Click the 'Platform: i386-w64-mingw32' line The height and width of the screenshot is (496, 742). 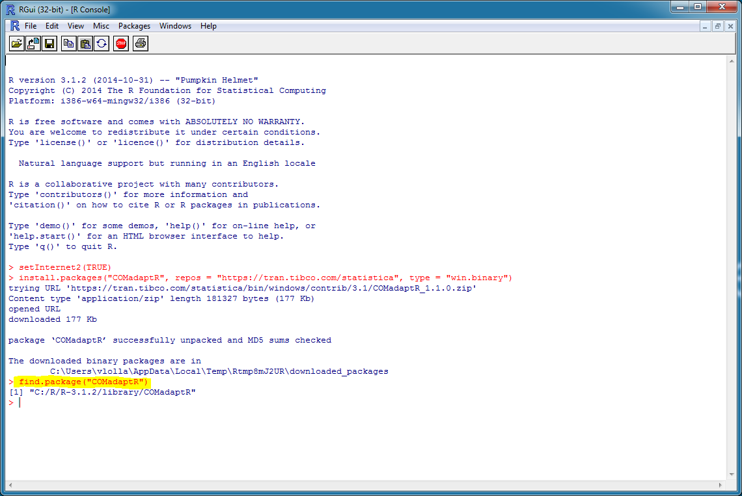(x=112, y=101)
